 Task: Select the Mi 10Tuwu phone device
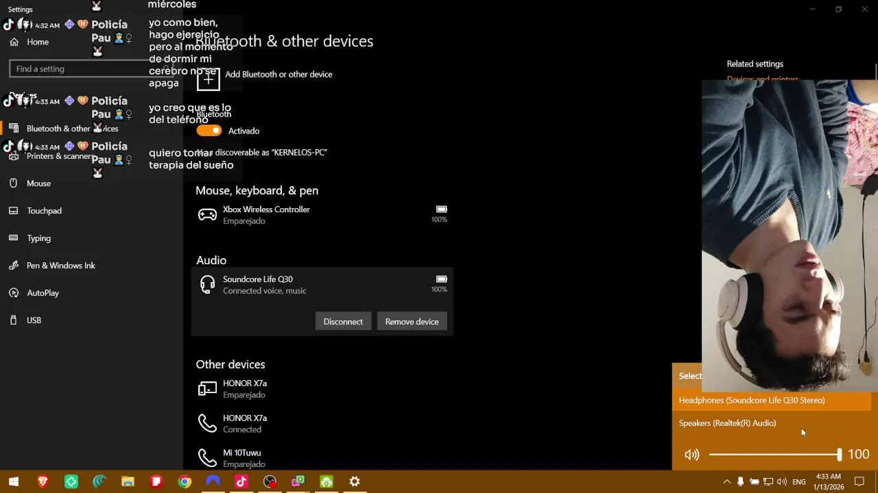click(x=322, y=457)
